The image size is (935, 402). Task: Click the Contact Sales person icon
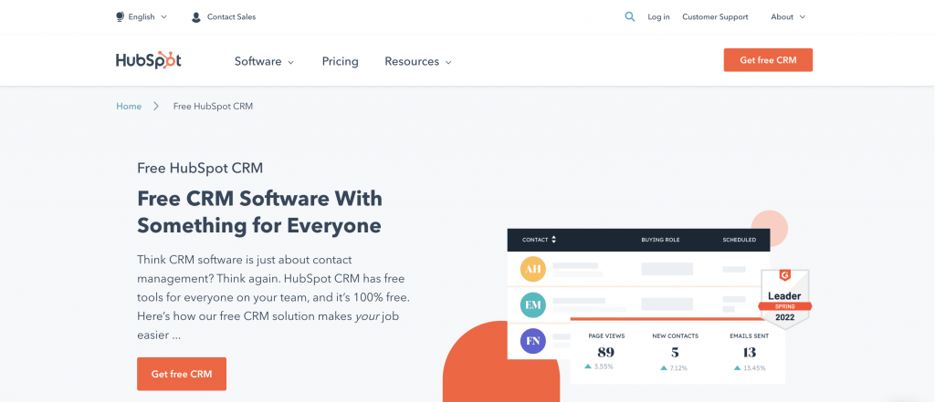196,17
